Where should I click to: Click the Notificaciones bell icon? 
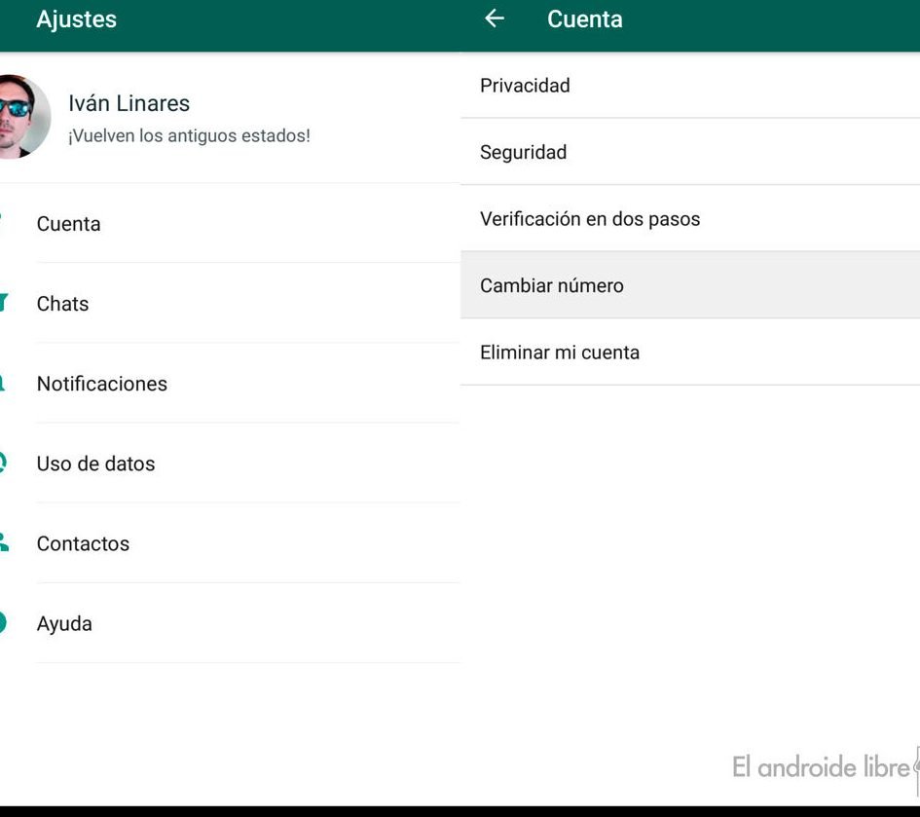pos(3,383)
